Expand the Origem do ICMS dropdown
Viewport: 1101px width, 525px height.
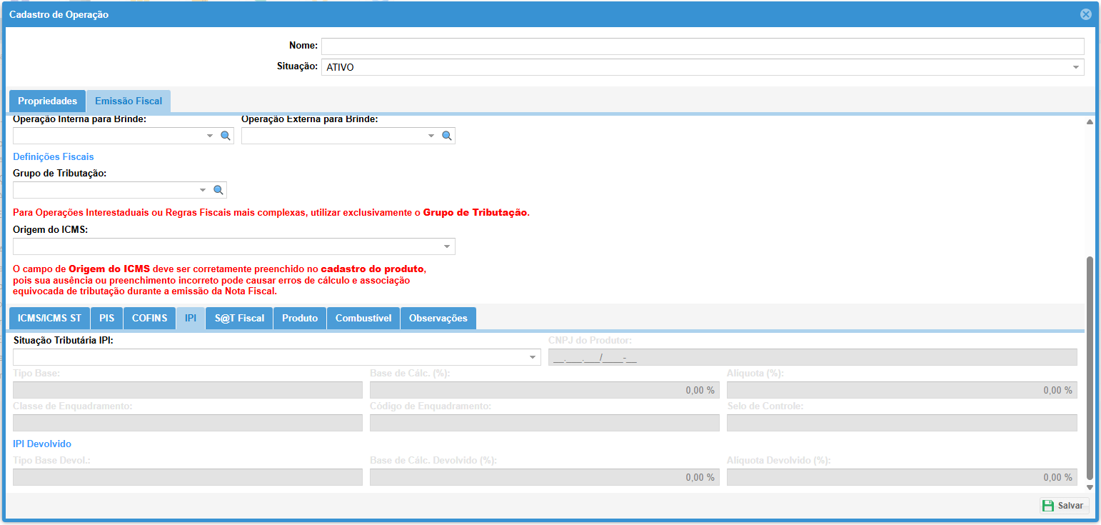tap(447, 246)
